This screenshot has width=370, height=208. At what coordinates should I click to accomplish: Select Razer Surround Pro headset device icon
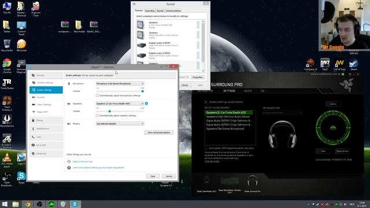(x=253, y=181)
